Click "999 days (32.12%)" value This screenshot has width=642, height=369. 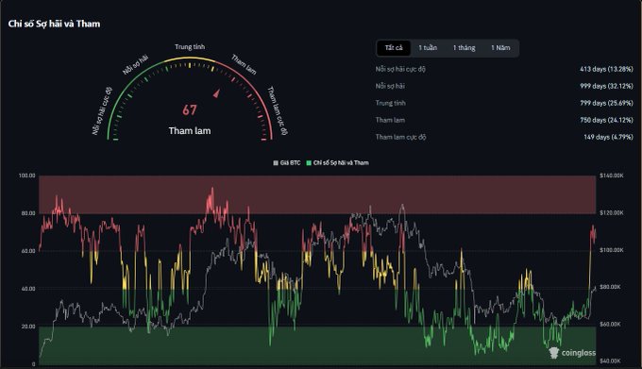point(606,86)
